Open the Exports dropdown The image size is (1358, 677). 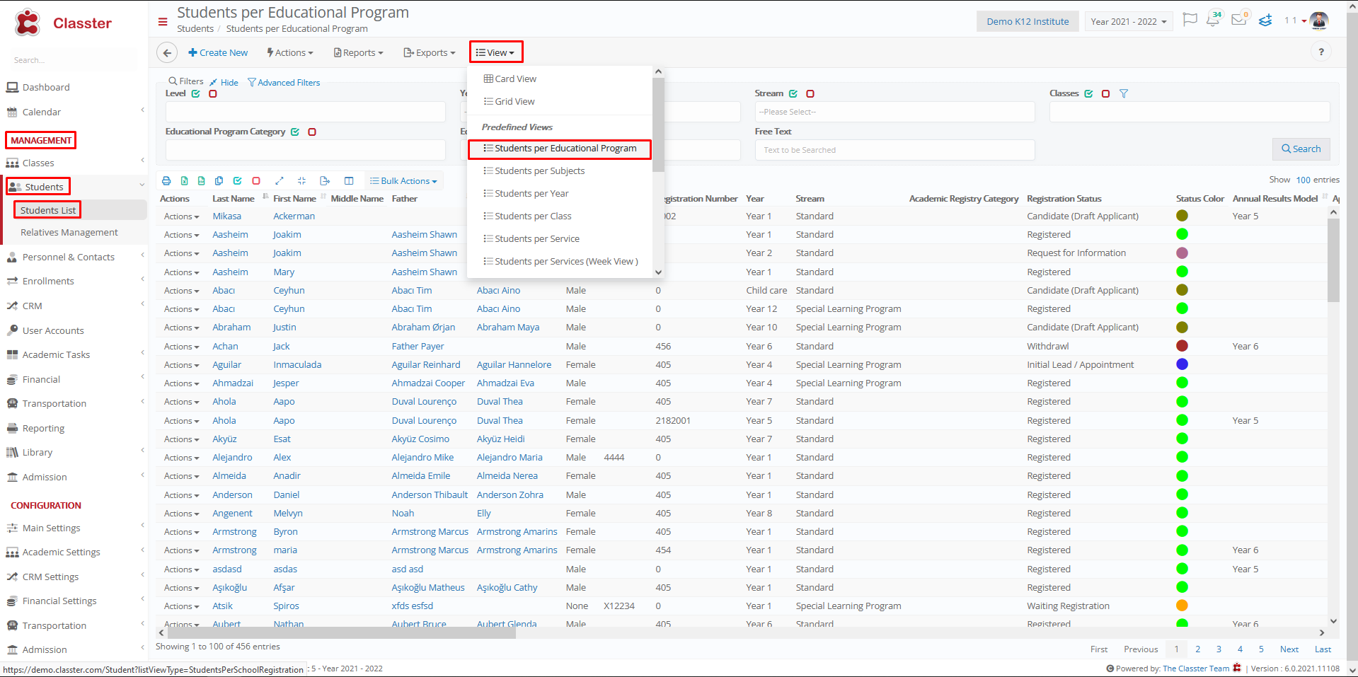[430, 52]
